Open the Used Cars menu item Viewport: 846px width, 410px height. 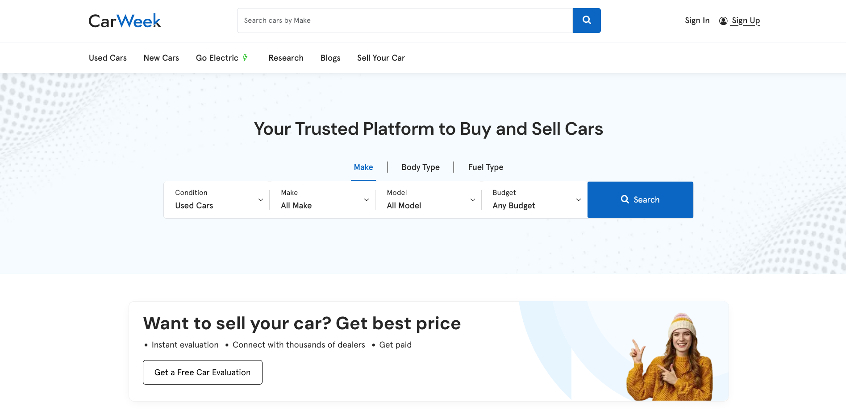click(x=108, y=58)
